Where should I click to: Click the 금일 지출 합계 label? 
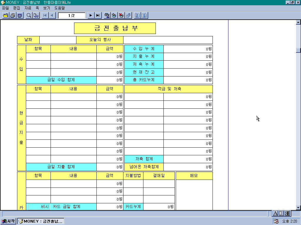(61, 167)
